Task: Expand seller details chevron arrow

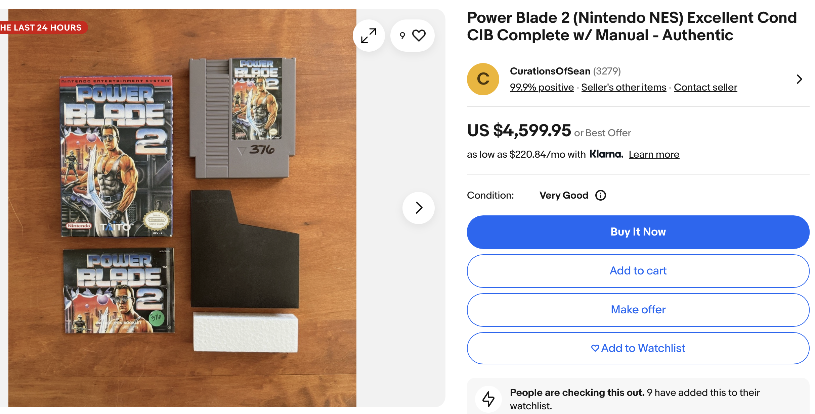Action: [799, 79]
